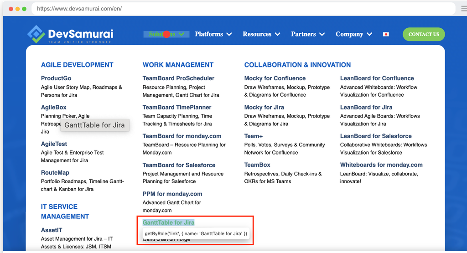The width and height of the screenshot is (467, 253).
Task: Open Mocky for Confluence link
Action: 275,78
